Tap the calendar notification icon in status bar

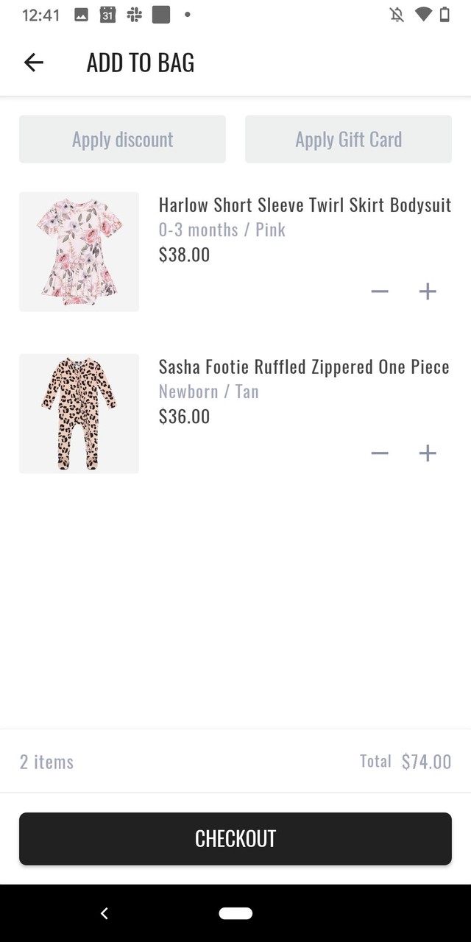[x=107, y=15]
